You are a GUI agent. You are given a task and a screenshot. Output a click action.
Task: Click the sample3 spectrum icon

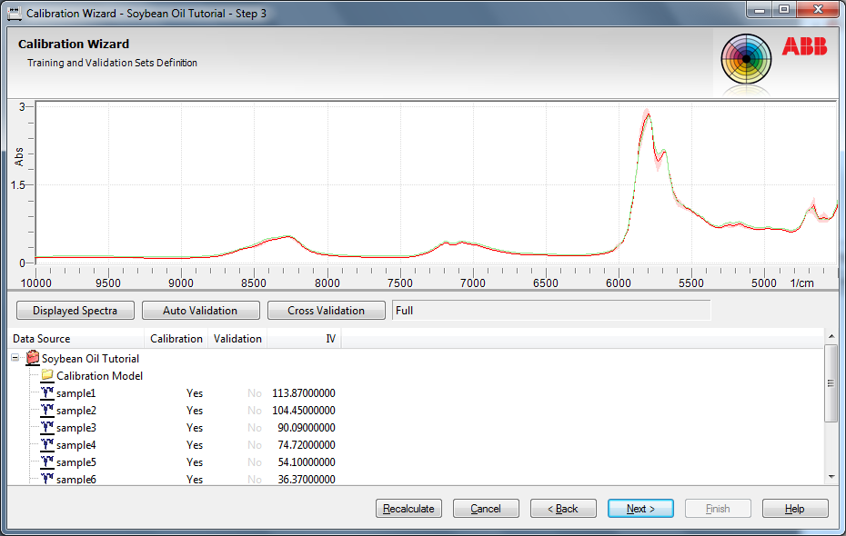pos(47,428)
